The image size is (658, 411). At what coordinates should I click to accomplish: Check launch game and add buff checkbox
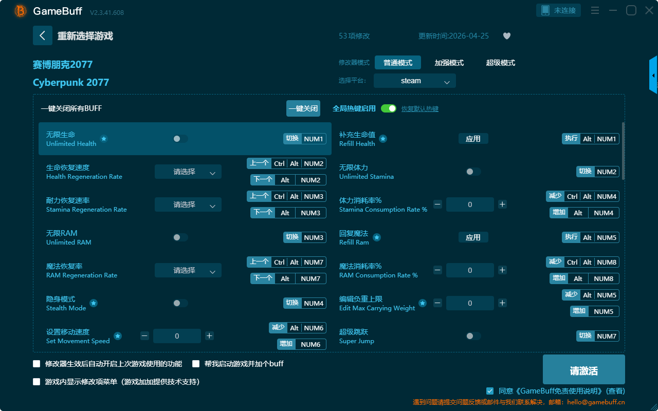196,364
